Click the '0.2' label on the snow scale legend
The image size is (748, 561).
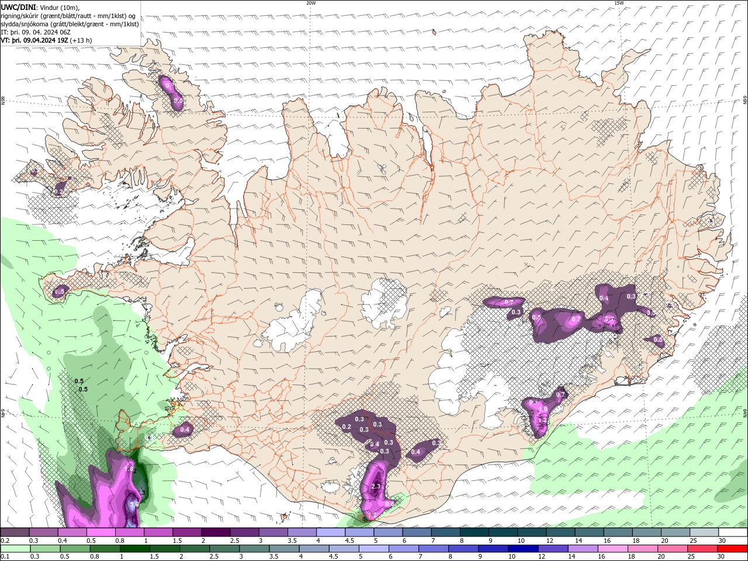click(5, 541)
